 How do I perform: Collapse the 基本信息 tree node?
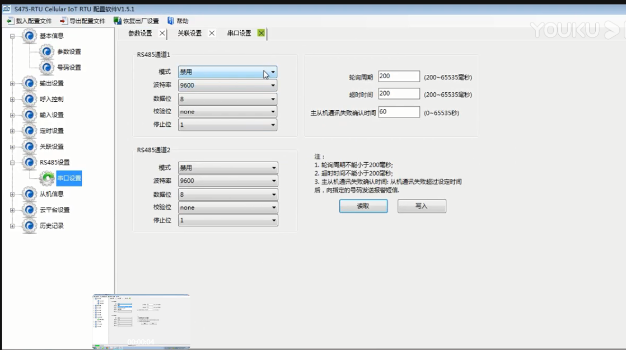12,36
